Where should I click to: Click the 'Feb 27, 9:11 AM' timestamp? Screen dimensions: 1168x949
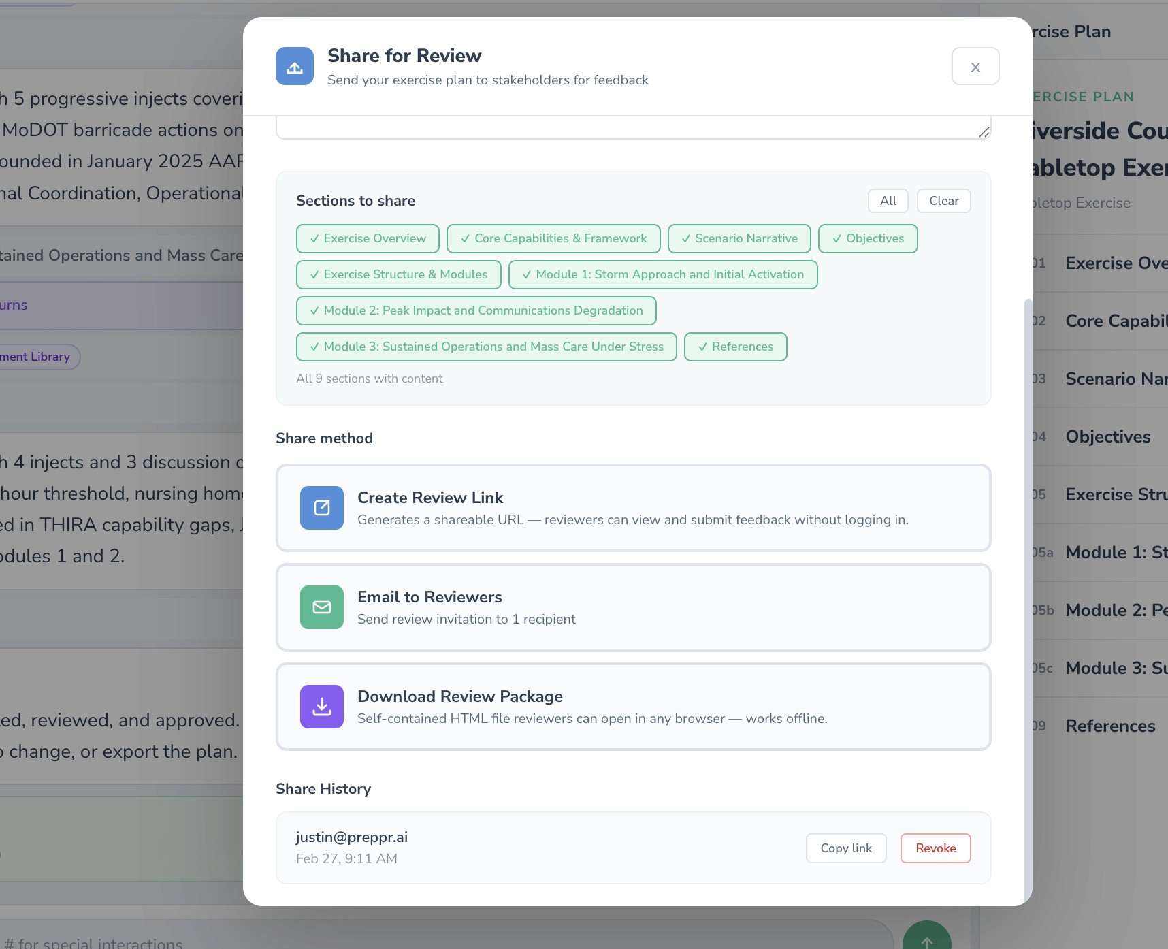[x=346, y=858]
